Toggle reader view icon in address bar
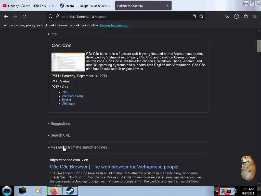Screen dimensions: 261x196 point(194,16)
